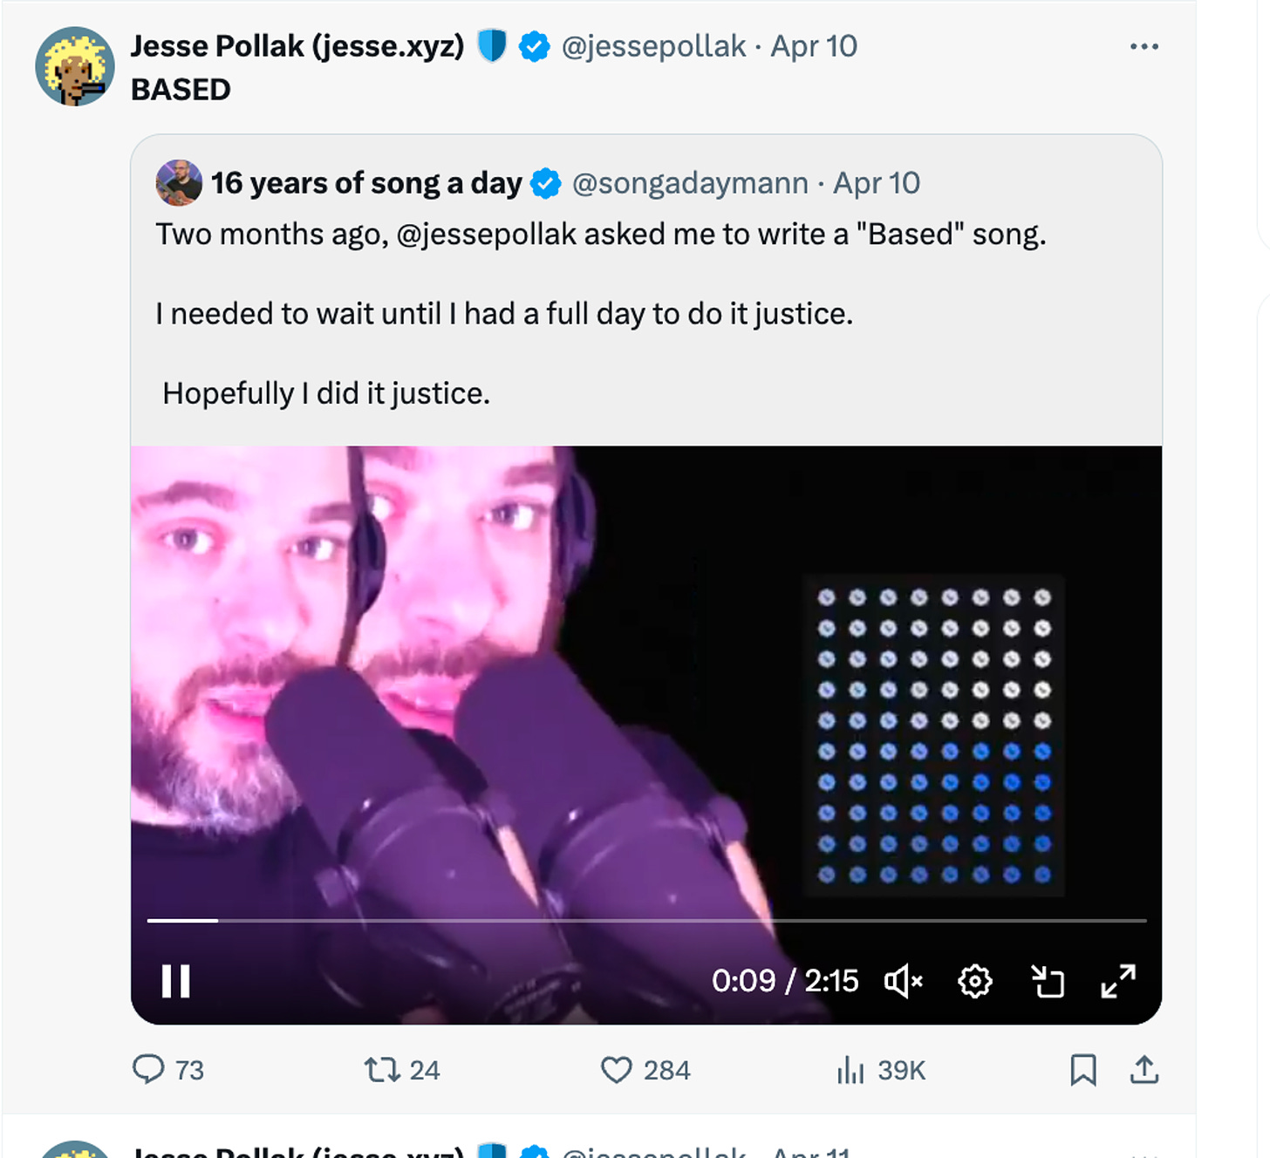
Task: View tweet analytics bar chart icon
Action: (x=850, y=1070)
